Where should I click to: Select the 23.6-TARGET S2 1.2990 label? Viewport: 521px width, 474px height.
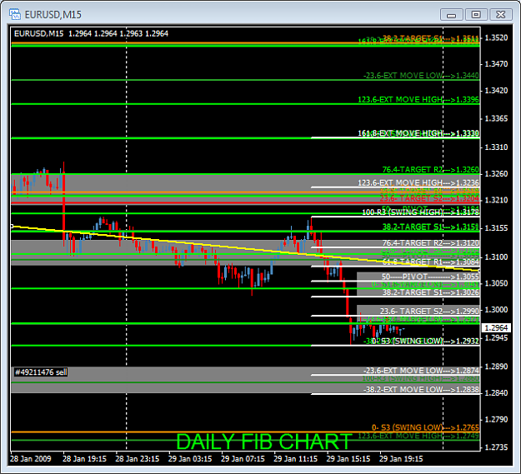click(x=429, y=312)
